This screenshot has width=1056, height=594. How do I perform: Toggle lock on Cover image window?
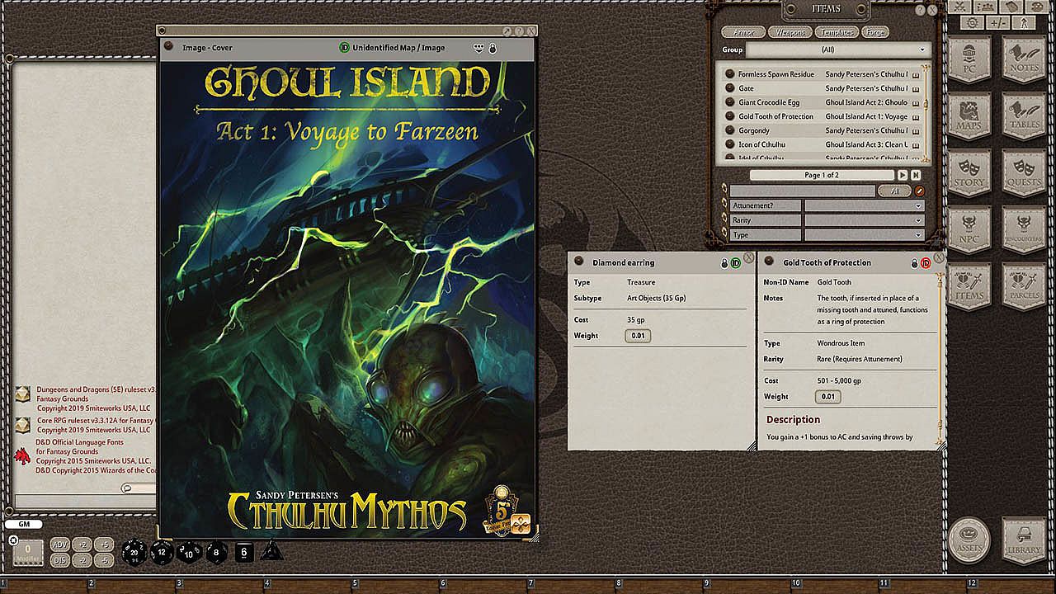point(493,48)
